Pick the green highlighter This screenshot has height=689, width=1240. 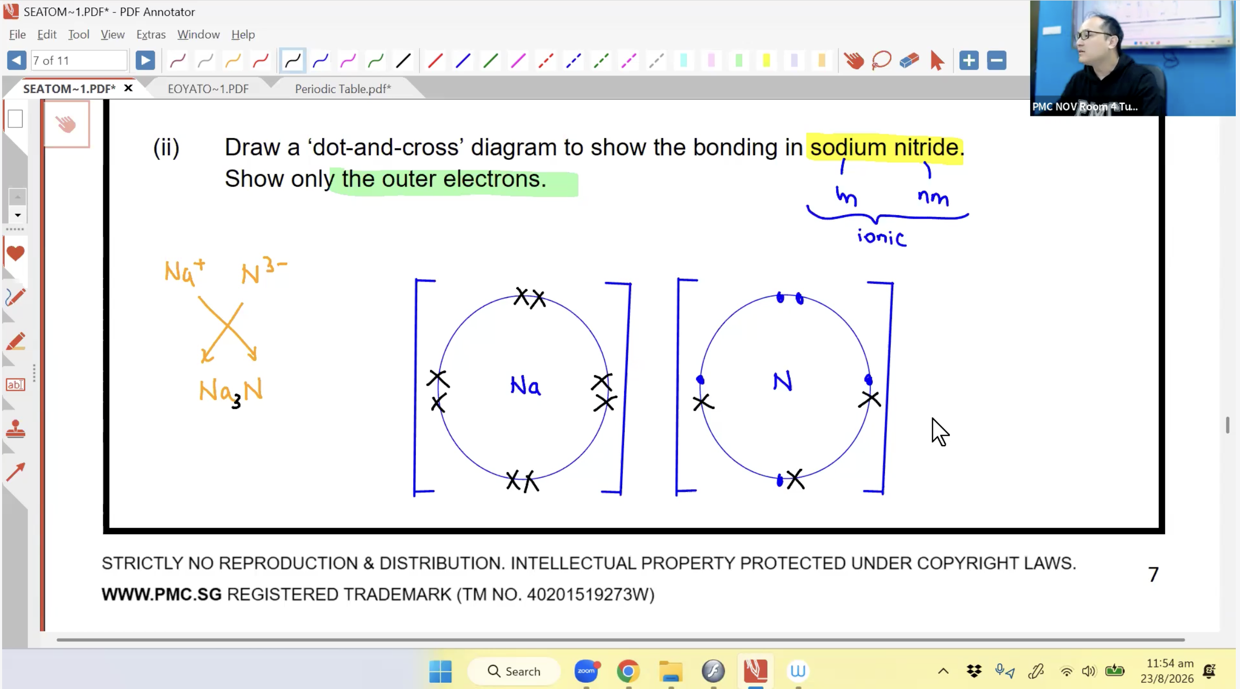(x=740, y=61)
